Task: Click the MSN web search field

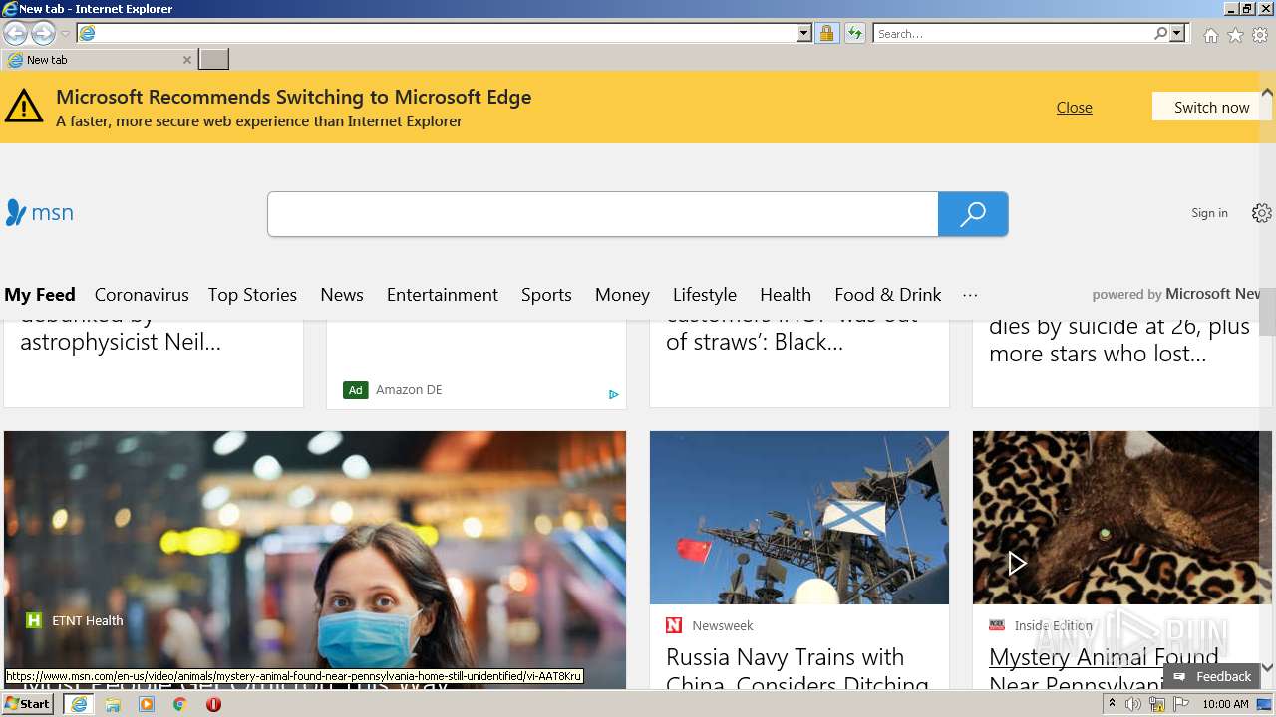Action: pos(602,214)
